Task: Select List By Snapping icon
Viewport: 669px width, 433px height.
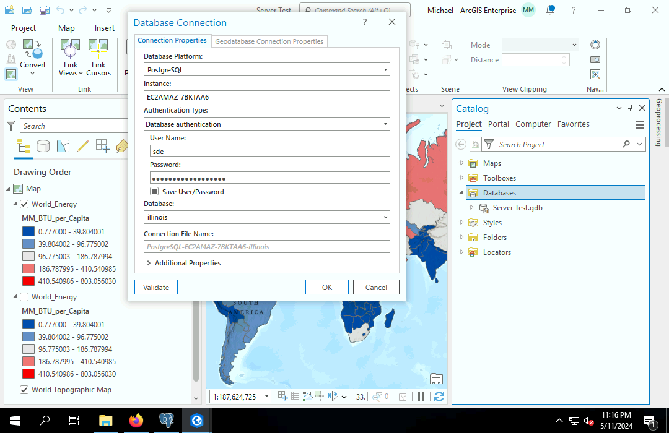Action: coord(102,146)
